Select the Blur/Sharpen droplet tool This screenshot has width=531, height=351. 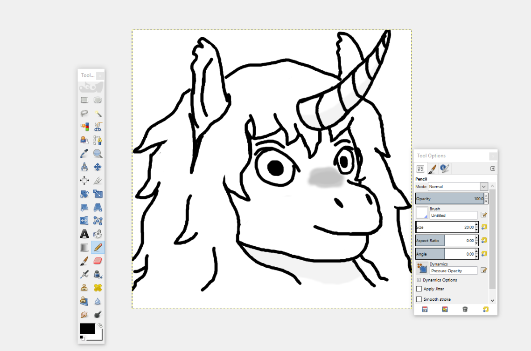98,301
